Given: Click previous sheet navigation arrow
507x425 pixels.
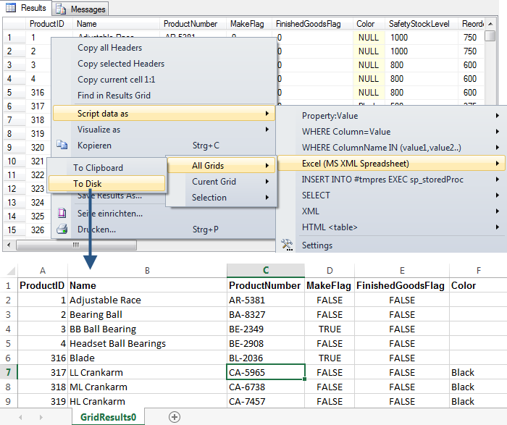Looking at the screenshot, I should pos(20,417).
